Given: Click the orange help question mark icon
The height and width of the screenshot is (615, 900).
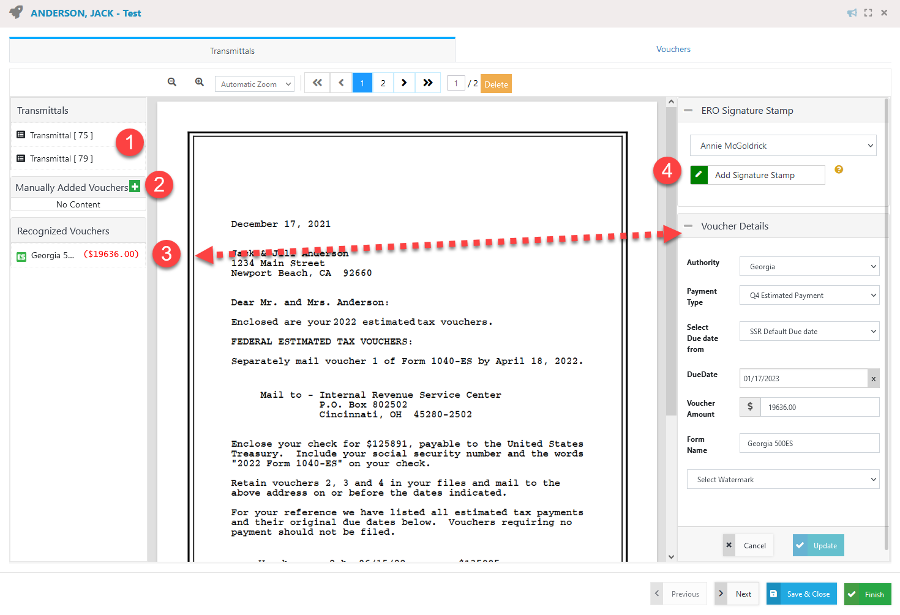Looking at the screenshot, I should tap(839, 170).
